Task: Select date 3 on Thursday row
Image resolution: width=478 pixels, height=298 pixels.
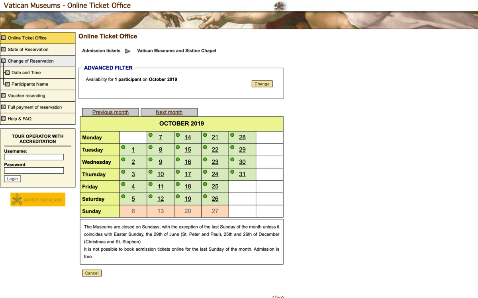Action: 133,174
